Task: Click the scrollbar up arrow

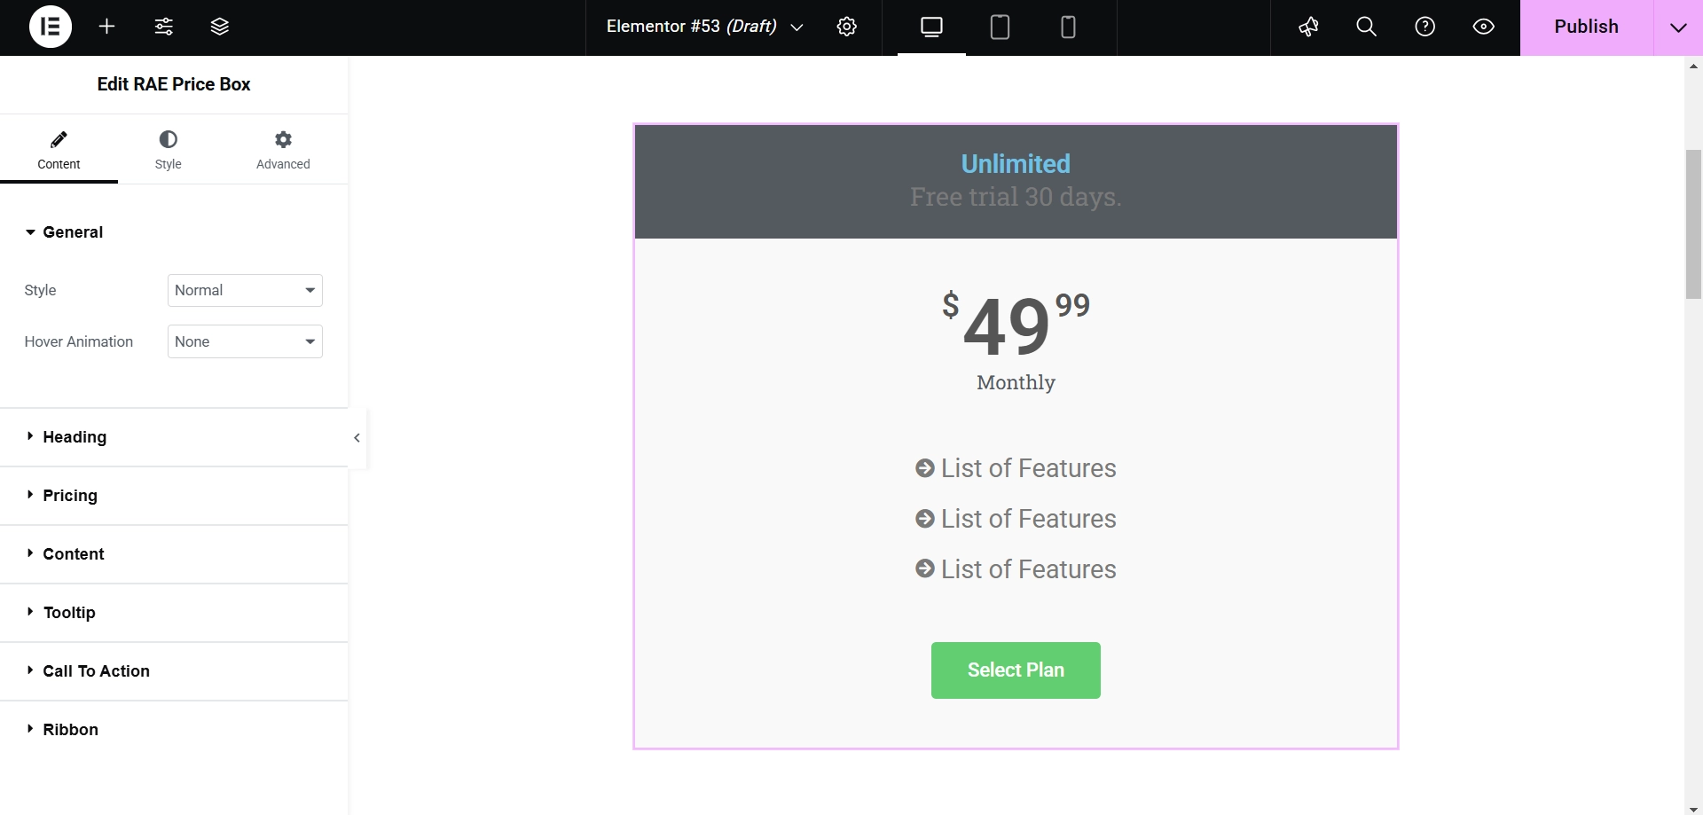Action: 1693,66
